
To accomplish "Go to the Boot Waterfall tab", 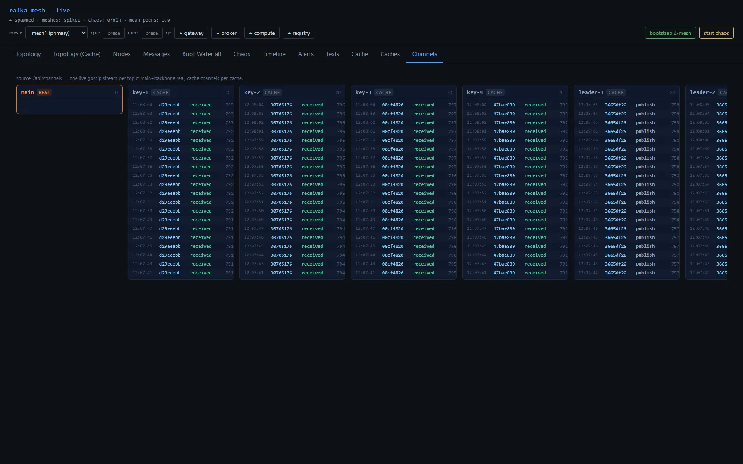I will pyautogui.click(x=202, y=54).
